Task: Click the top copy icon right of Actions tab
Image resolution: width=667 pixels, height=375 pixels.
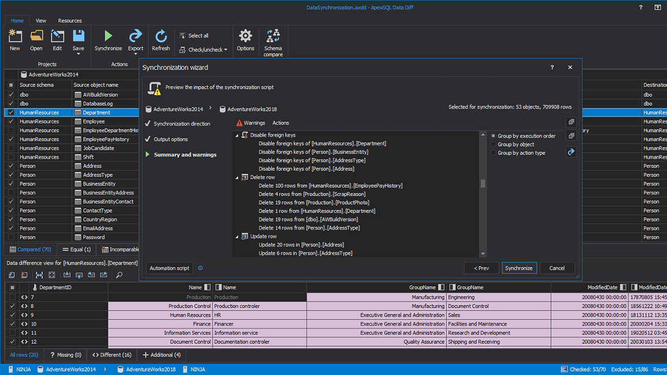Action: [571, 122]
